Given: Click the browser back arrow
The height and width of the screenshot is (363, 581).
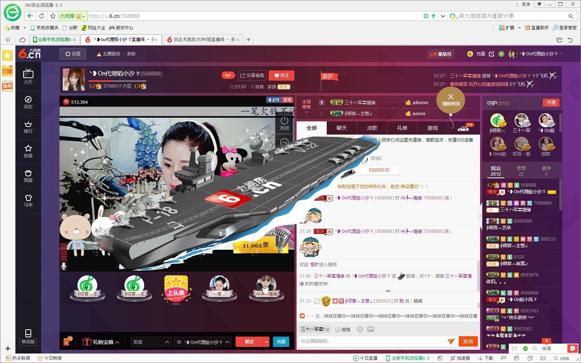Looking at the screenshot, I should (30, 16).
